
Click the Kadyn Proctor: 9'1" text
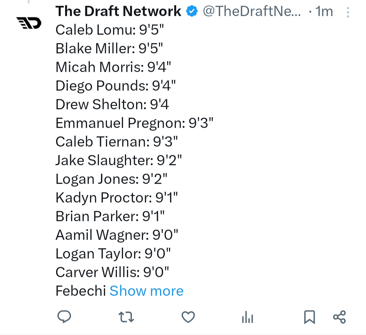(x=117, y=198)
